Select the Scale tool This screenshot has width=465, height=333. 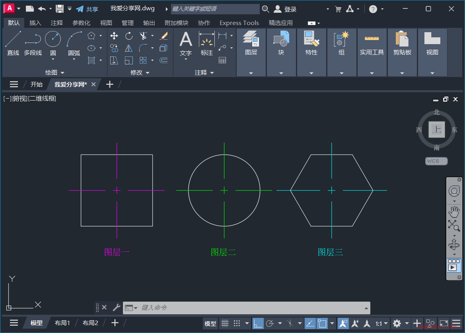click(129, 60)
